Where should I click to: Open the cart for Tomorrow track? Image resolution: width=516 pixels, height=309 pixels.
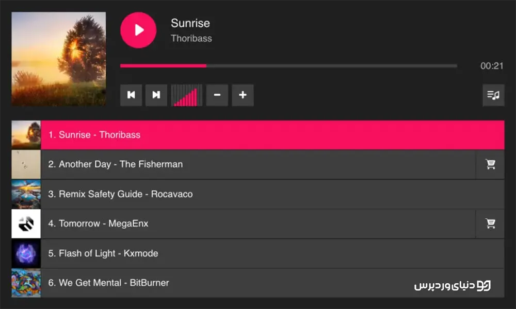tap(490, 224)
